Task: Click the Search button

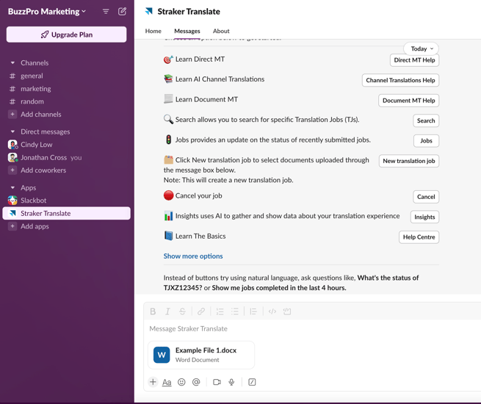Action: click(x=426, y=120)
